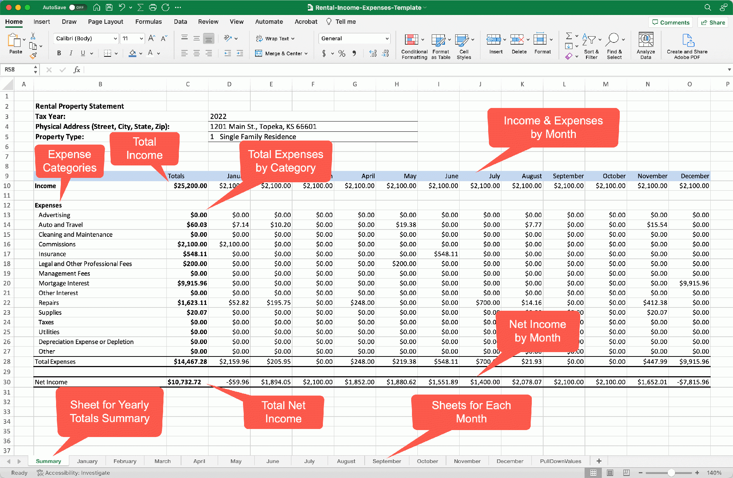This screenshot has width=733, height=478.
Task: Apply bold formatting
Action: (x=59, y=53)
